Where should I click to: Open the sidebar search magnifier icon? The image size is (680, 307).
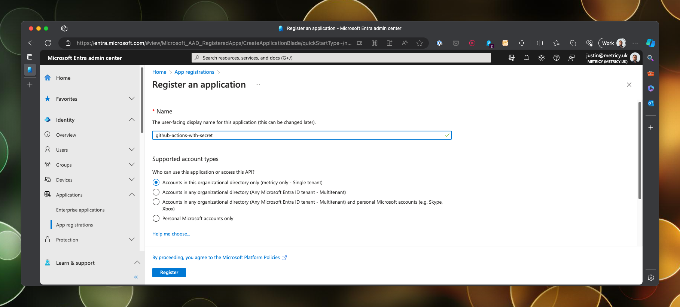click(x=651, y=58)
